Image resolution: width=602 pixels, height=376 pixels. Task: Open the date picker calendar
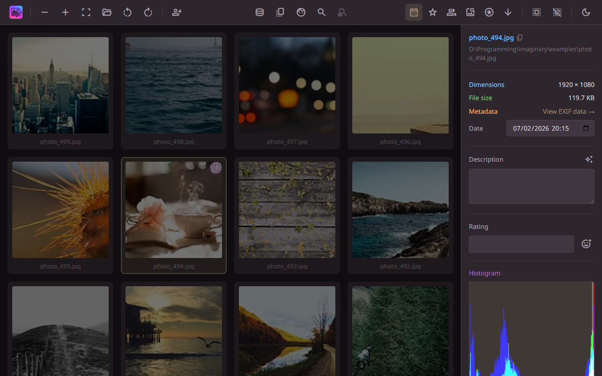click(x=586, y=128)
